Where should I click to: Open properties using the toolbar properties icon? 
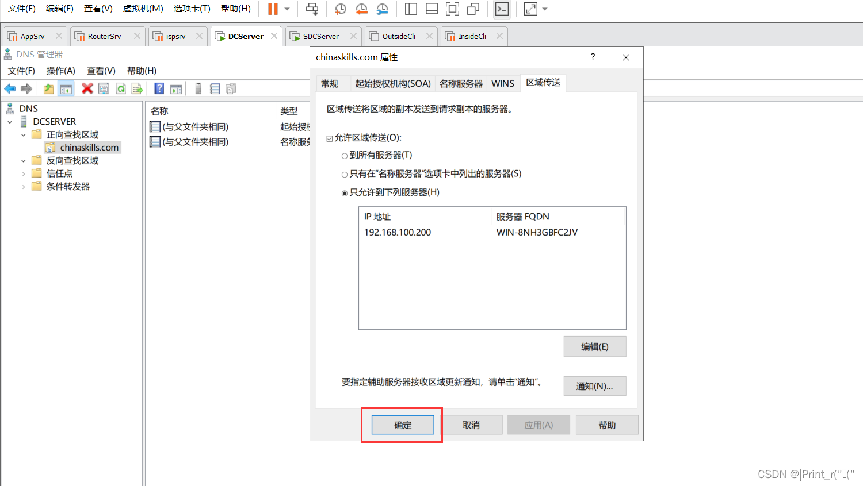pos(104,88)
